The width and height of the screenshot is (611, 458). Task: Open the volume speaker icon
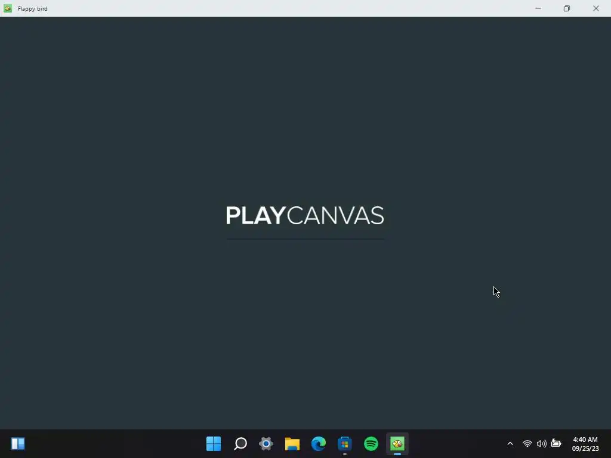click(x=541, y=444)
